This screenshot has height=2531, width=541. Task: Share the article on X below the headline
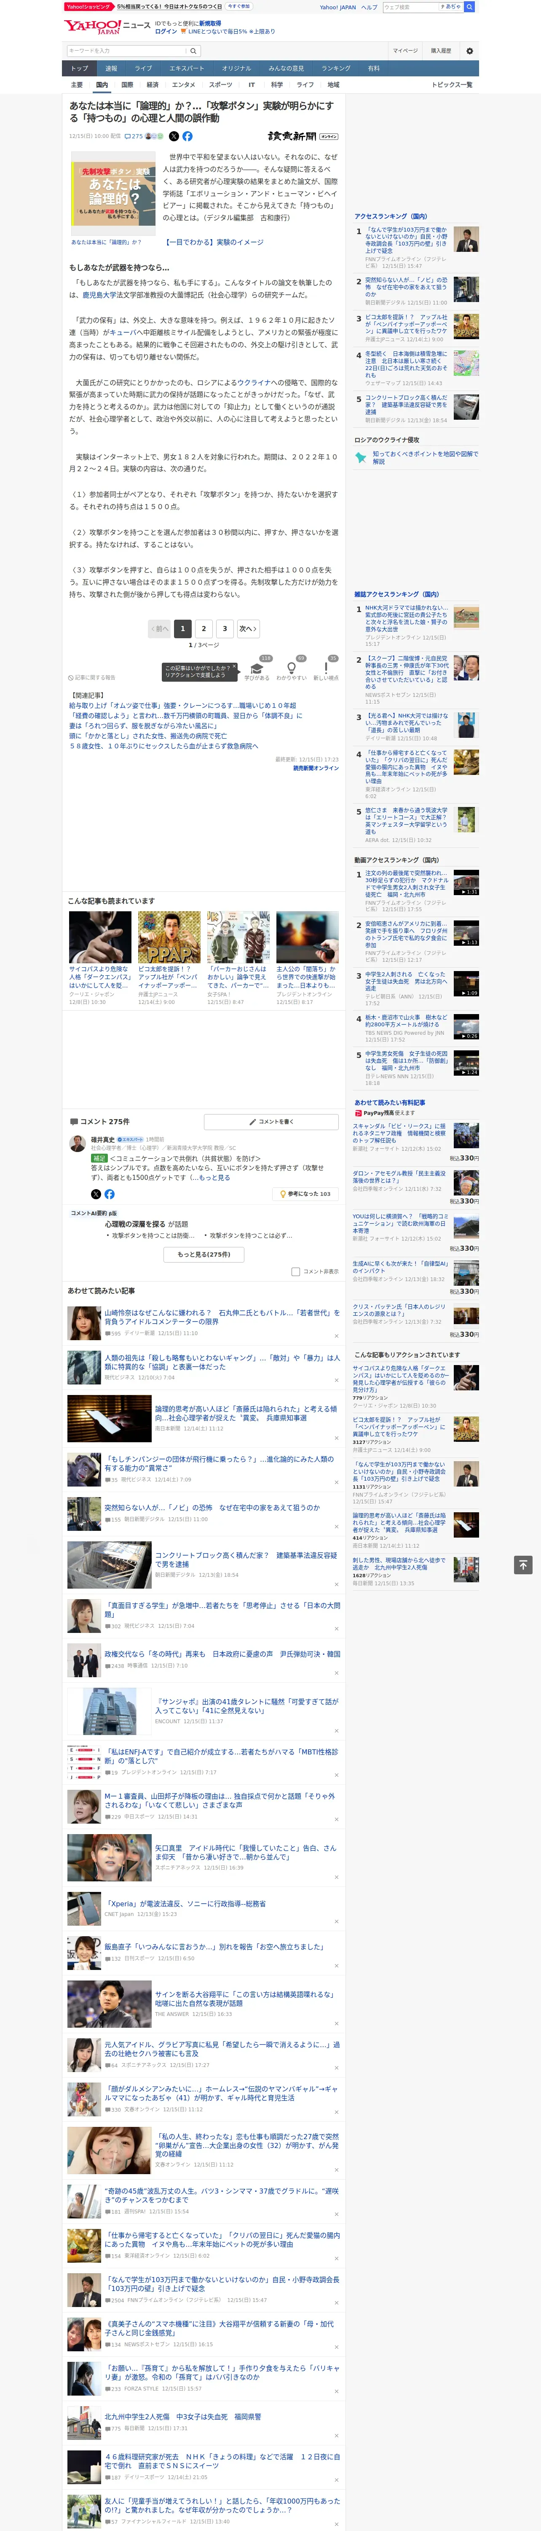[174, 137]
